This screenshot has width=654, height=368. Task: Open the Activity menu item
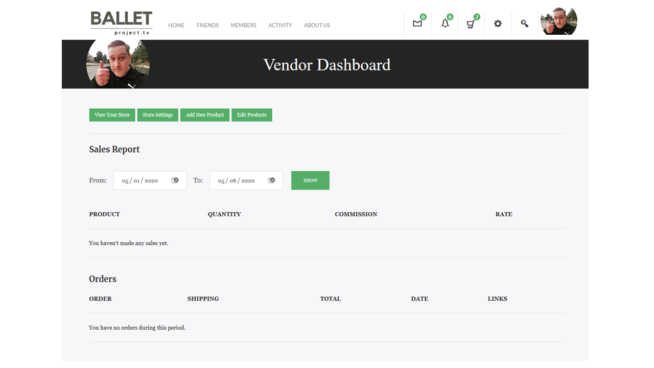click(280, 25)
